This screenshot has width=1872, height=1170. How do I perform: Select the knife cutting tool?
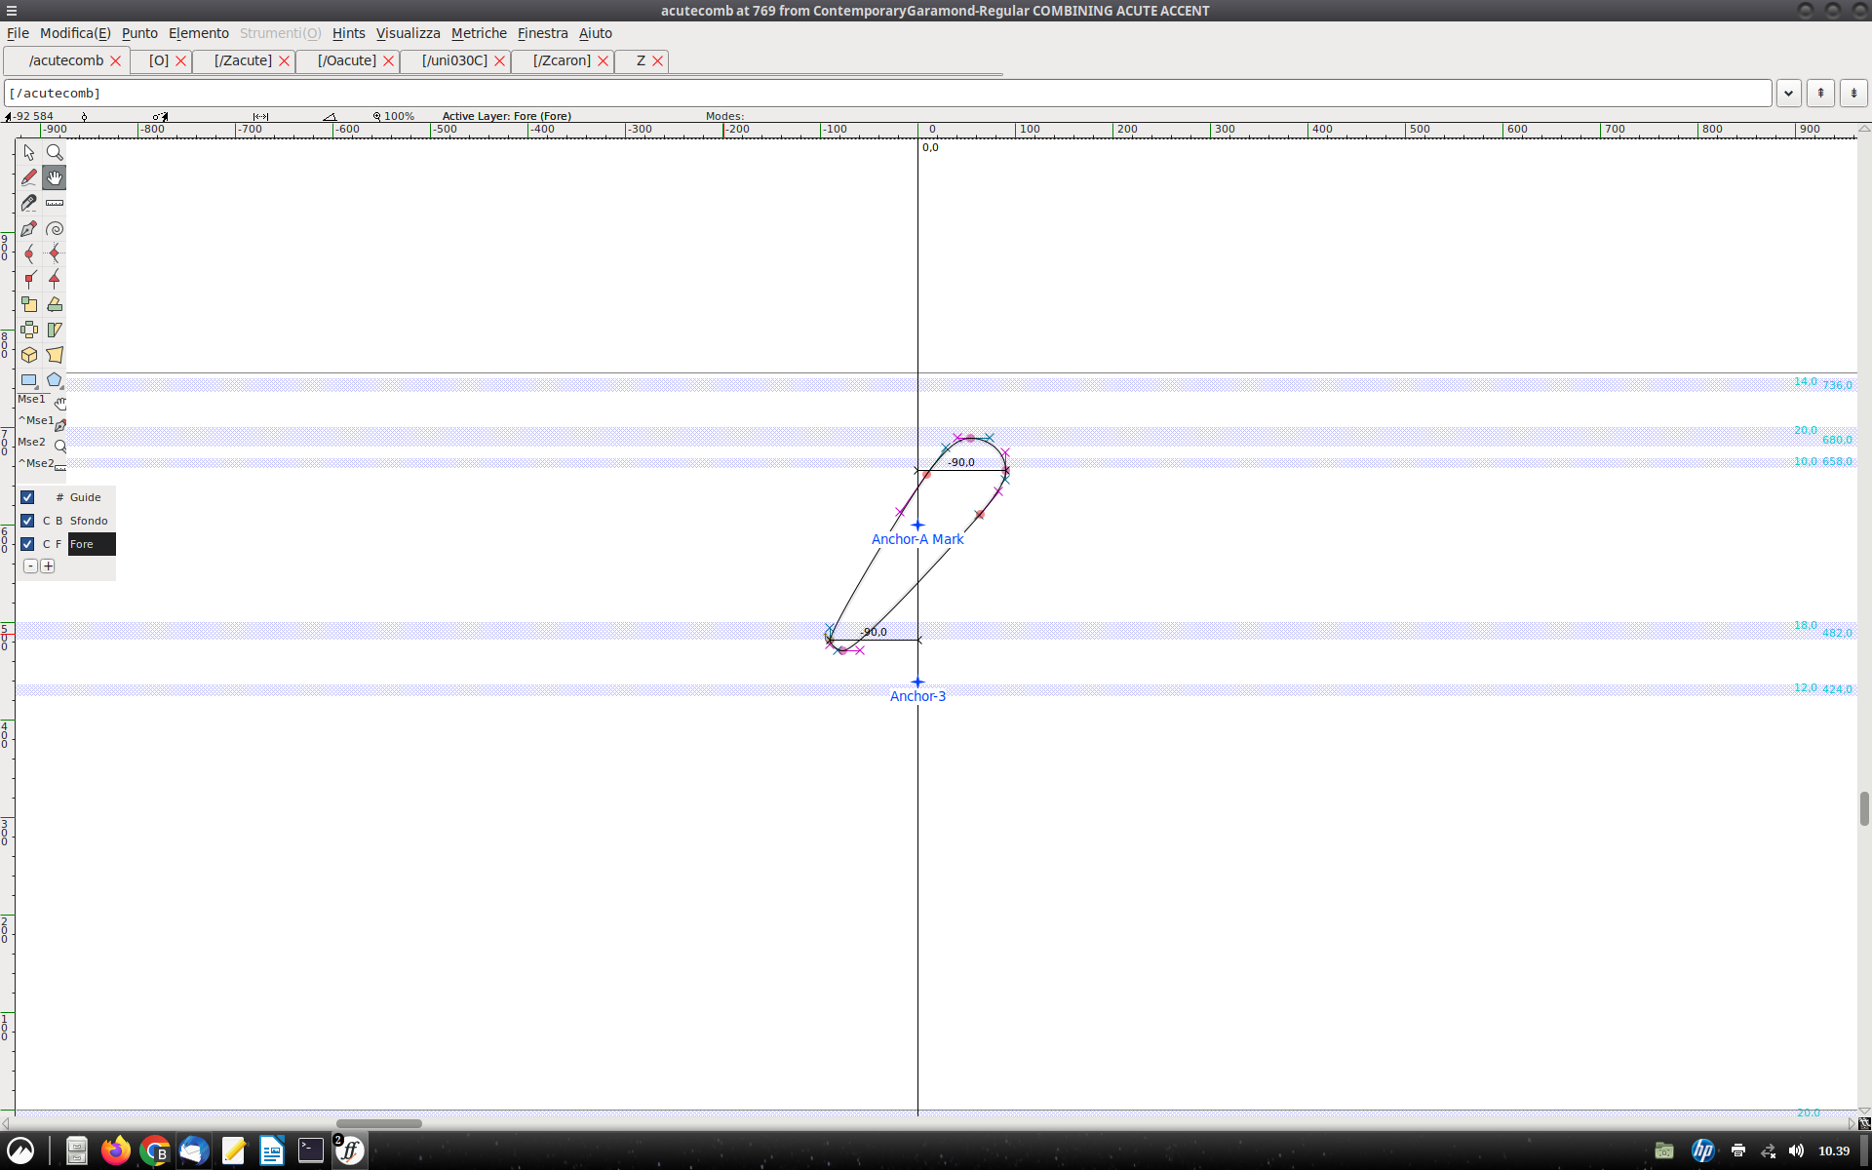pos(28,203)
